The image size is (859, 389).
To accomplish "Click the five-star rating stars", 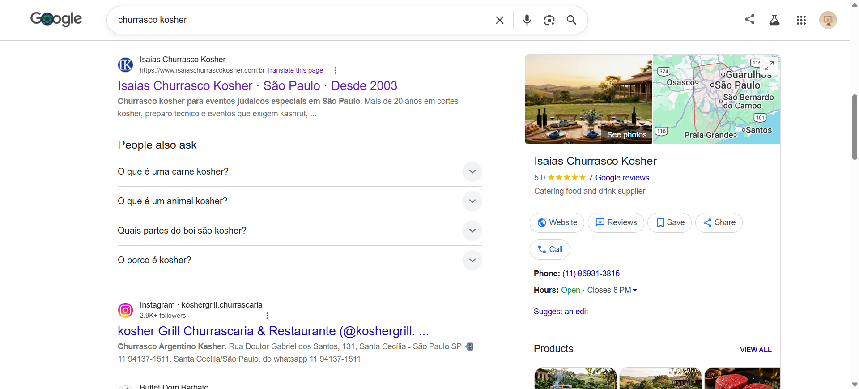I will pyautogui.click(x=567, y=178).
